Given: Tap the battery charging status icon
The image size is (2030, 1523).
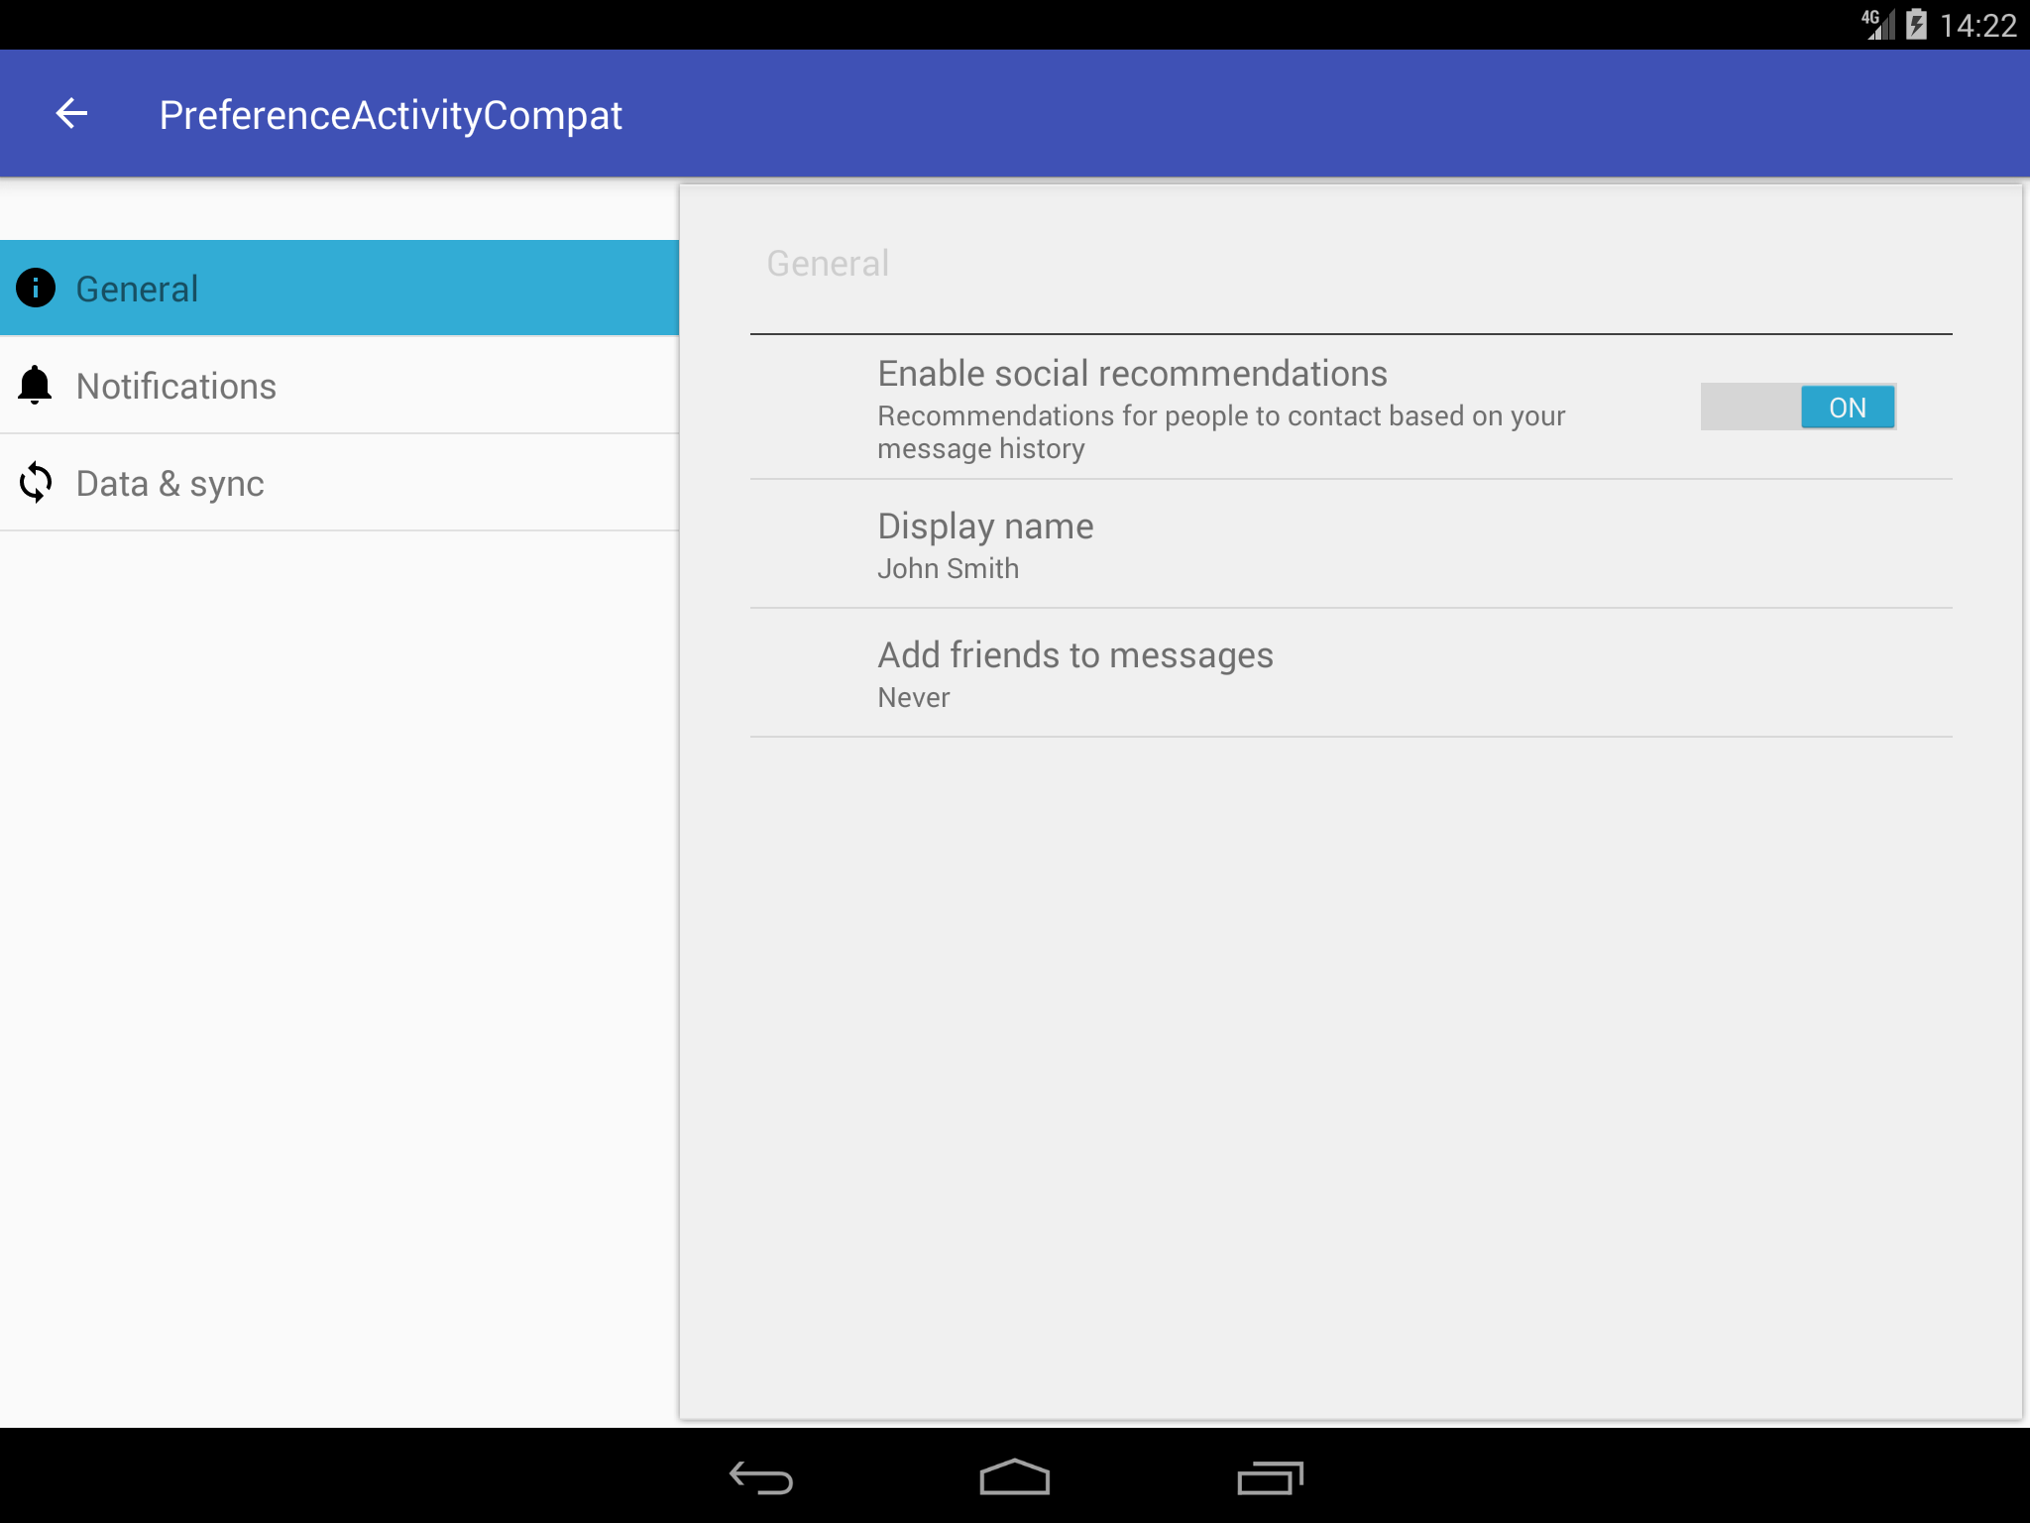Looking at the screenshot, I should [1915, 24].
